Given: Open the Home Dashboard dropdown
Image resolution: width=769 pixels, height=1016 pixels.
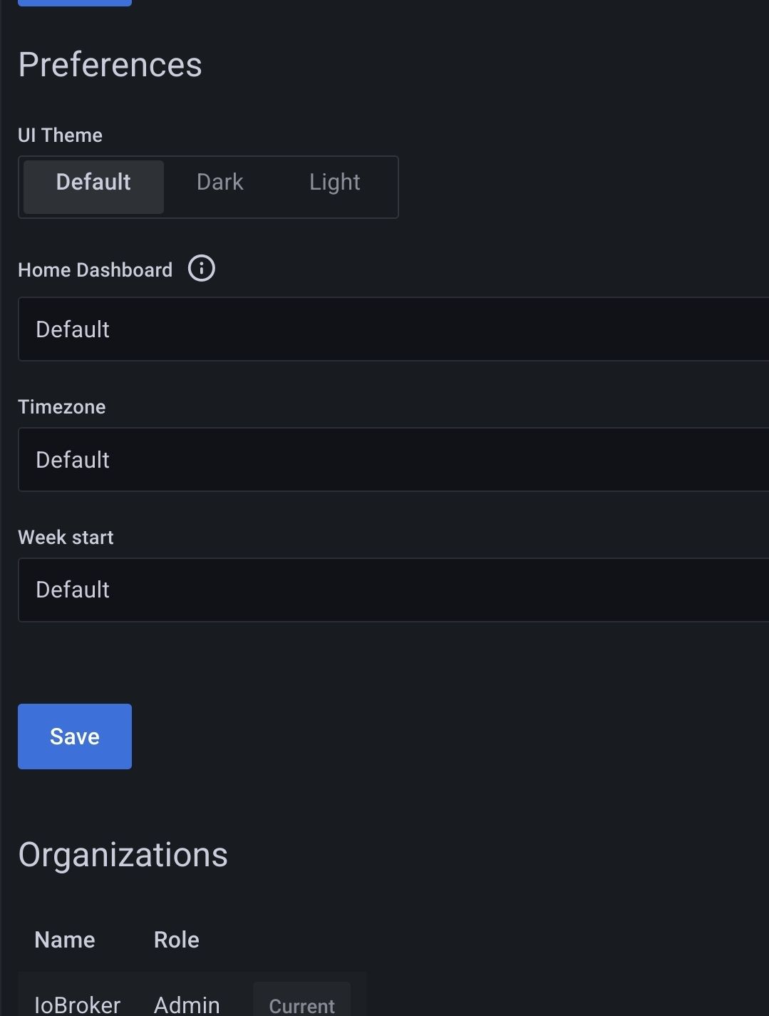Looking at the screenshot, I should tap(393, 329).
